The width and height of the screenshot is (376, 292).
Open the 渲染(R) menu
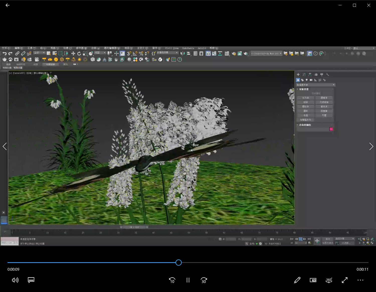coord(129,48)
